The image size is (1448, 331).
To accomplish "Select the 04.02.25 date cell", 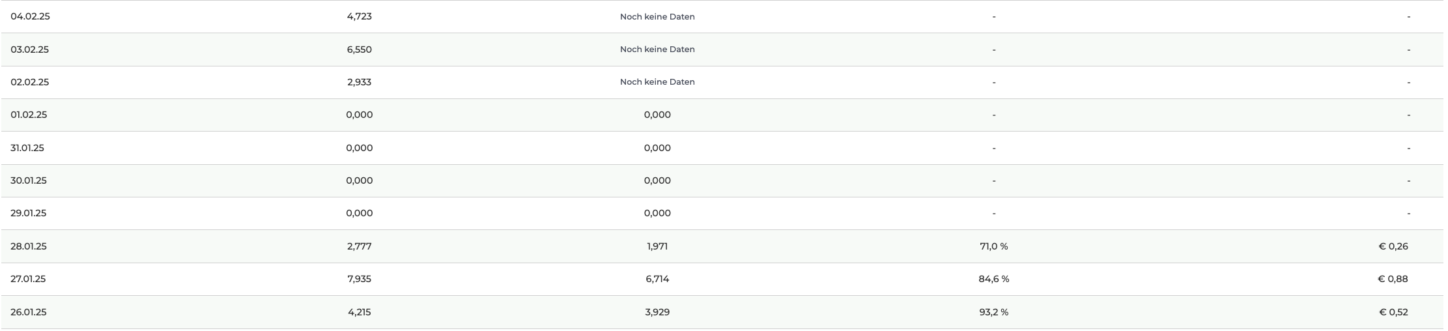I will (x=30, y=16).
